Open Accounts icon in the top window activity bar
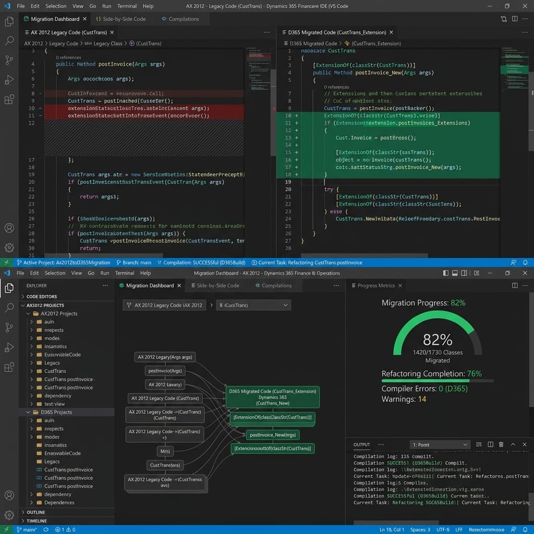The width and height of the screenshot is (534, 534). pyautogui.click(x=9, y=228)
